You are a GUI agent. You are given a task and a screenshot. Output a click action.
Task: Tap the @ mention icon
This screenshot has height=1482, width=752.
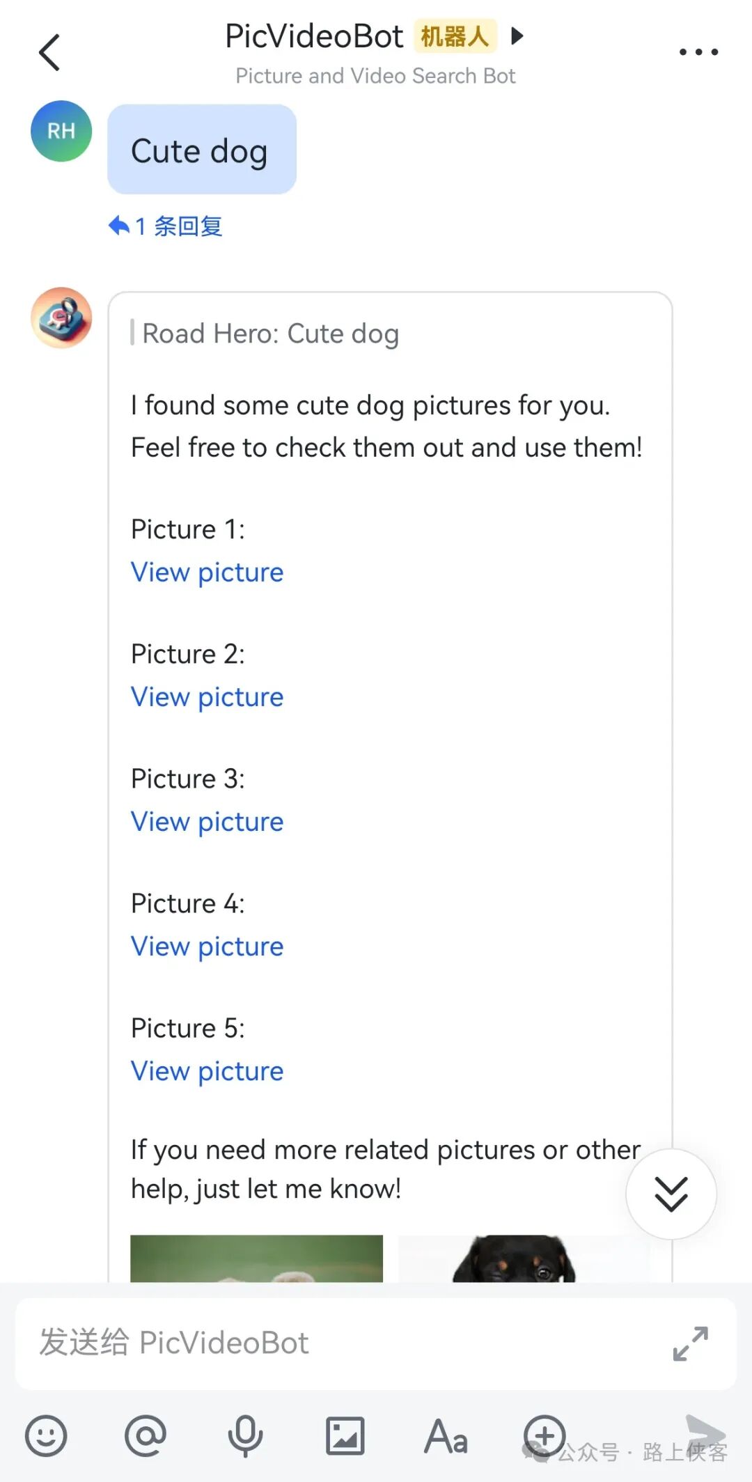146,1436
